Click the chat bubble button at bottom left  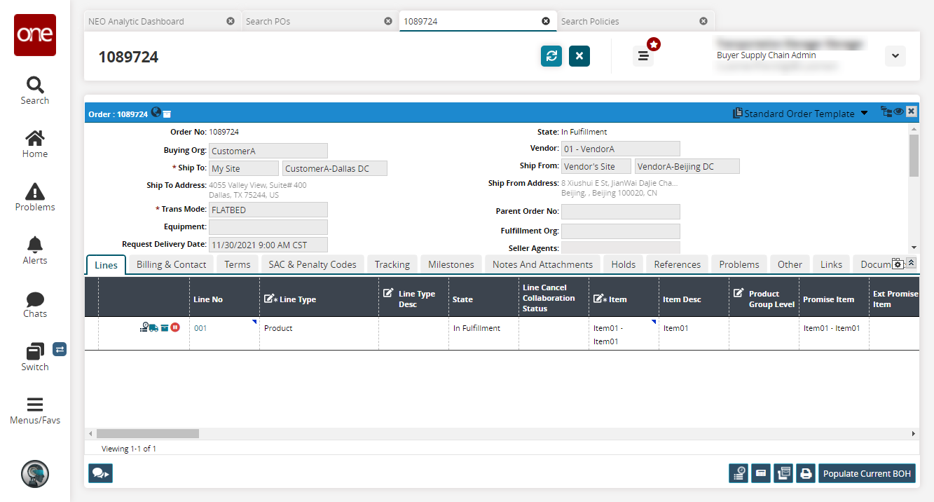point(100,474)
